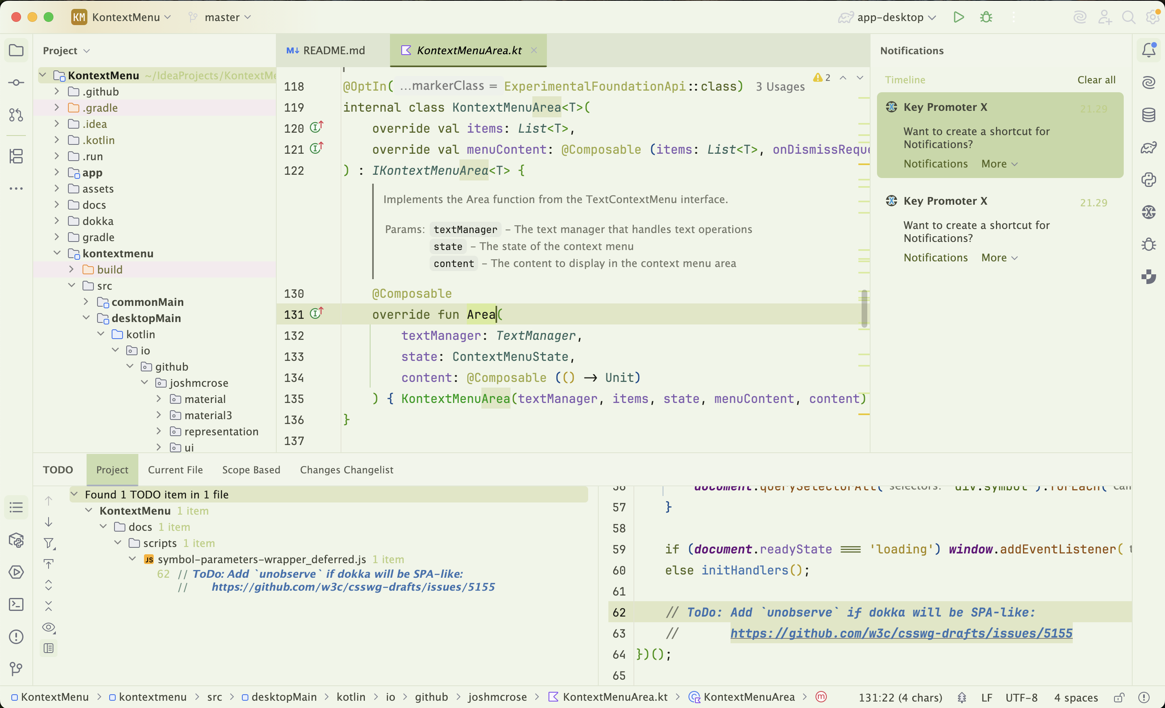Click the 3 Usages inlay hint

point(780,87)
